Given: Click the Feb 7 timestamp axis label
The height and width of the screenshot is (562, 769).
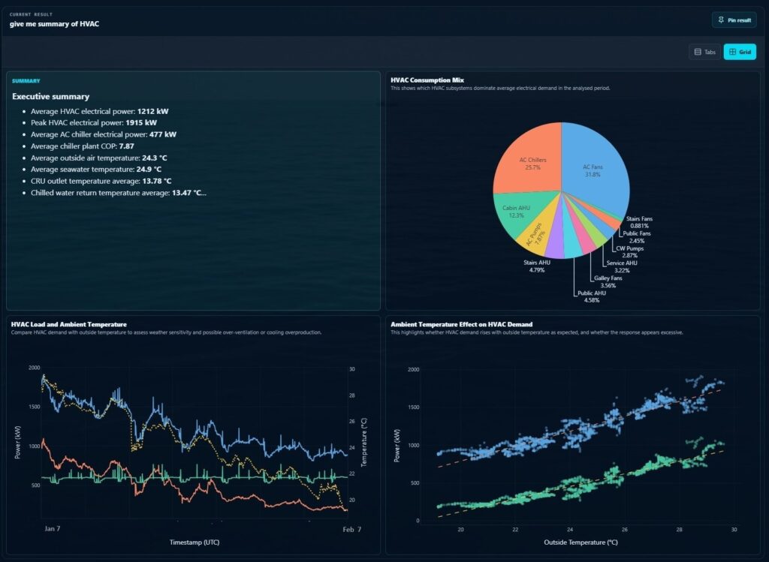Looking at the screenshot, I should click(x=351, y=529).
